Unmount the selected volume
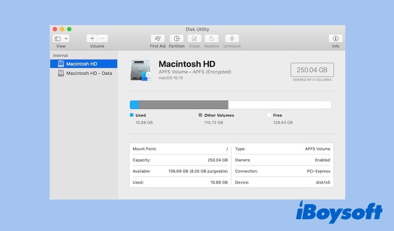This screenshot has height=231, width=394. point(232,38)
